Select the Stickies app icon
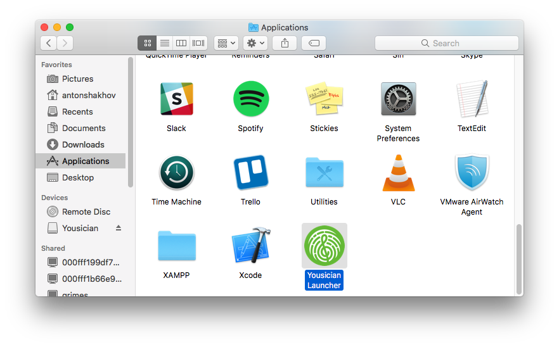Image resolution: width=559 pixels, height=347 pixels. tap(324, 99)
